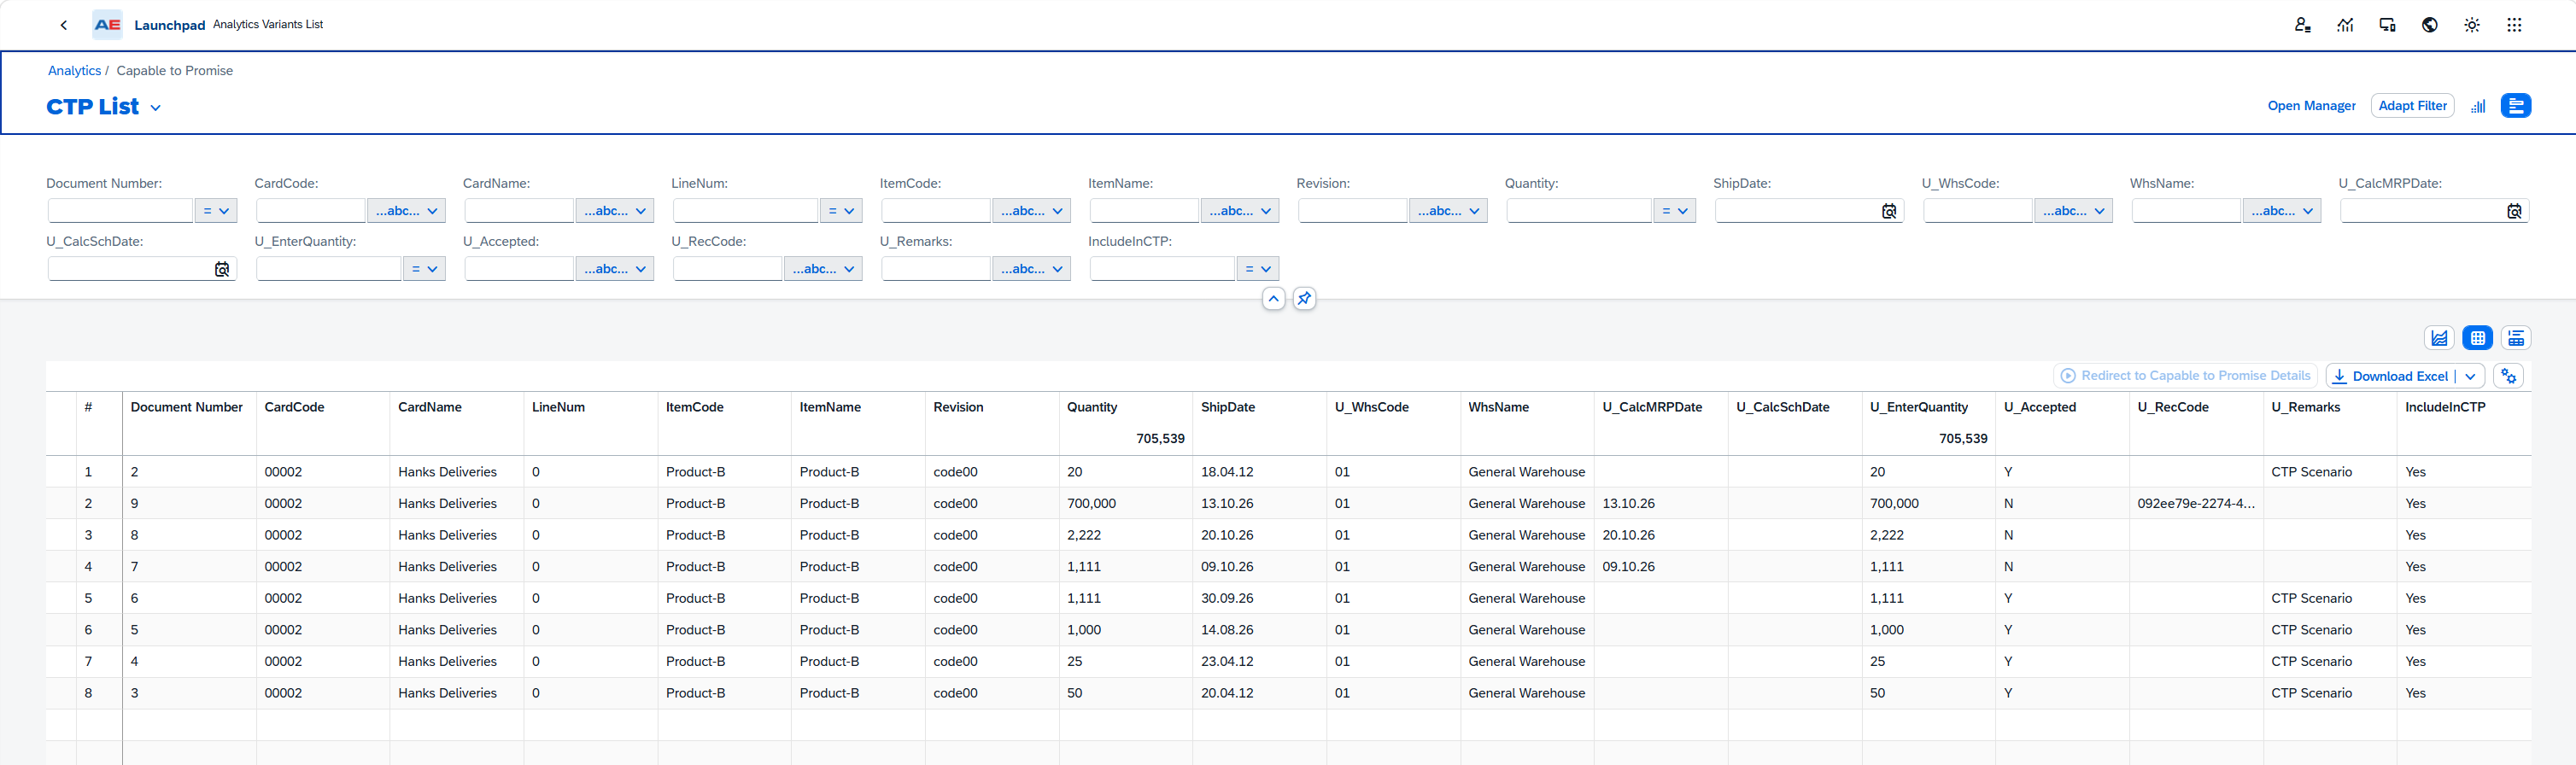
Task: Open the user profile icon
Action: (x=2302, y=25)
